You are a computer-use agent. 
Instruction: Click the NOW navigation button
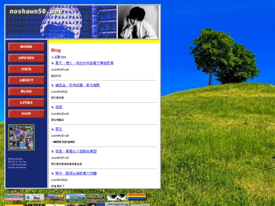coord(26,114)
